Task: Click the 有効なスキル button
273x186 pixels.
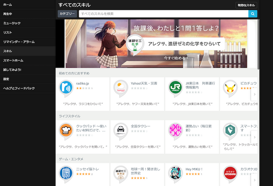Action: pos(246,5)
